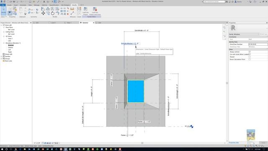Click the Align tool icon
This screenshot has width=268, height=151.
point(43,9)
